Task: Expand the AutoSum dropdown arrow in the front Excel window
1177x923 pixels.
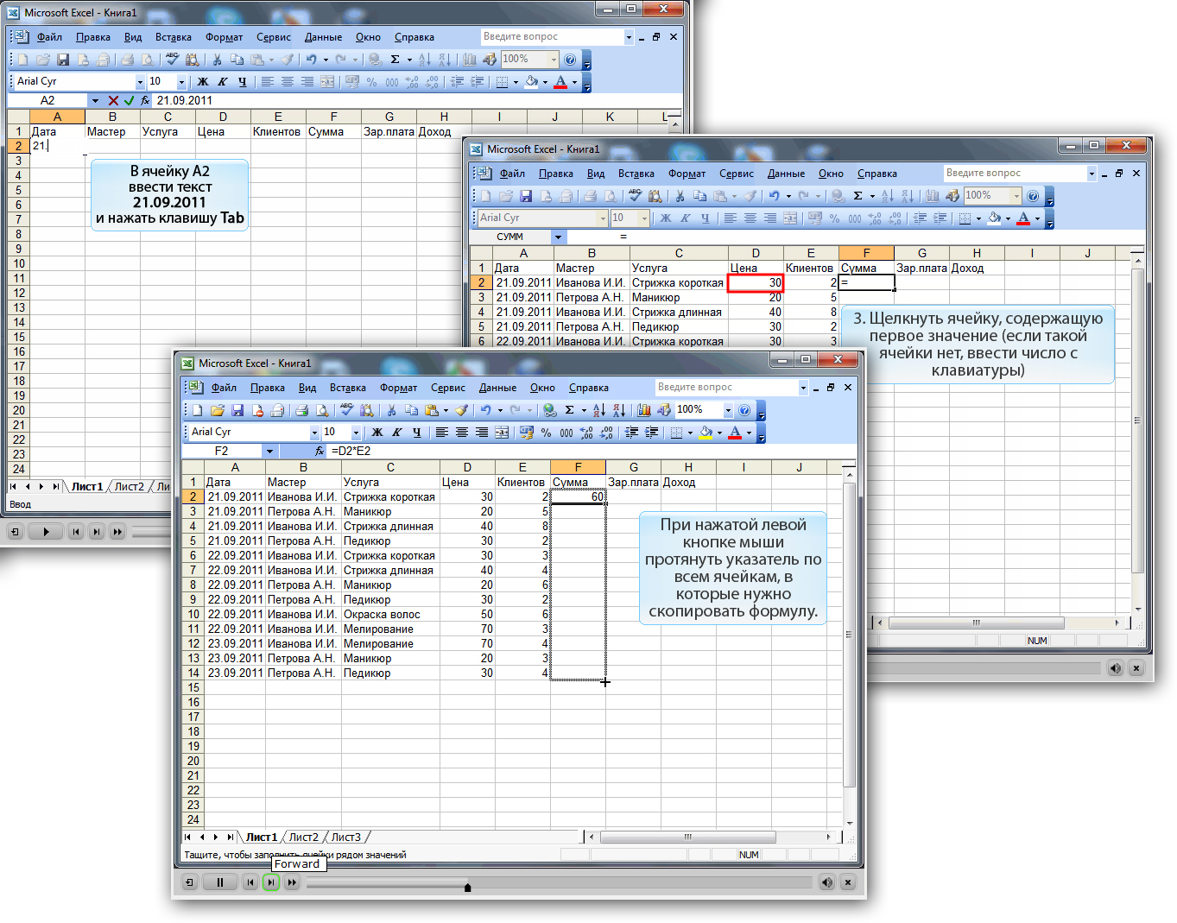Action: 584,410
